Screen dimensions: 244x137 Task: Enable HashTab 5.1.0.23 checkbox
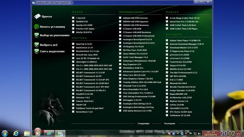point(73,44)
